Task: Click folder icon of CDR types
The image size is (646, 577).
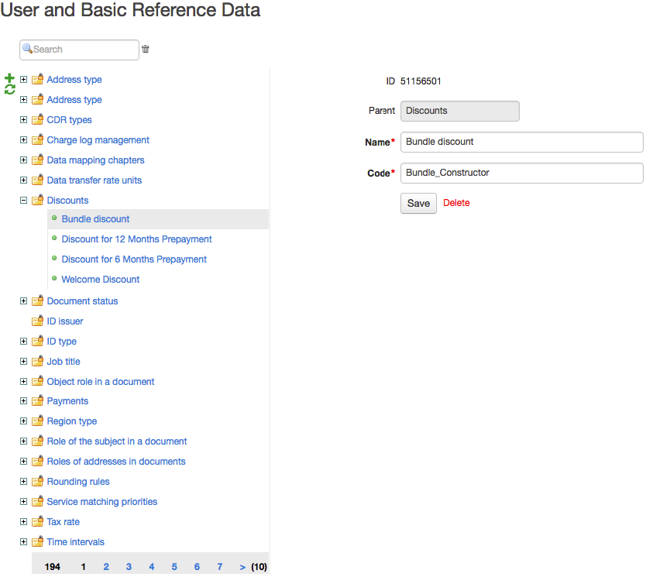Action: (37, 119)
